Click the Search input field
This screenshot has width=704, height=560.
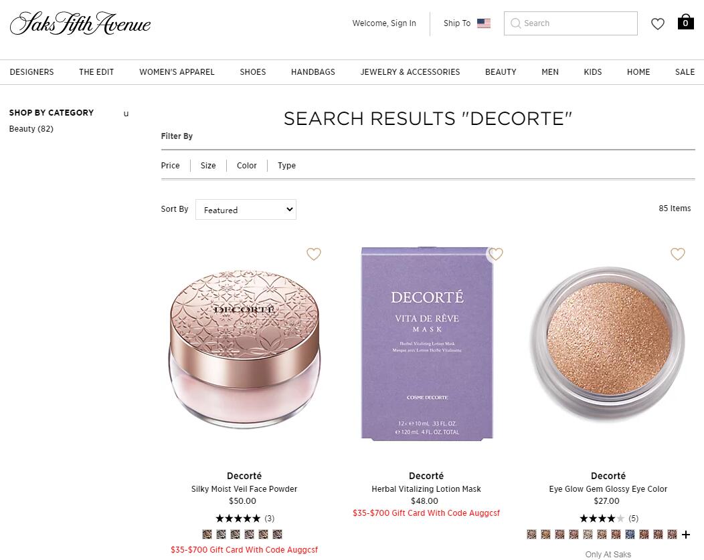[x=571, y=23]
